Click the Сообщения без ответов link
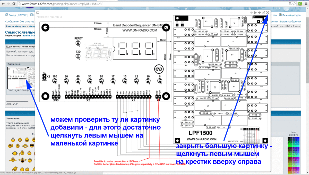 pos(20,22)
